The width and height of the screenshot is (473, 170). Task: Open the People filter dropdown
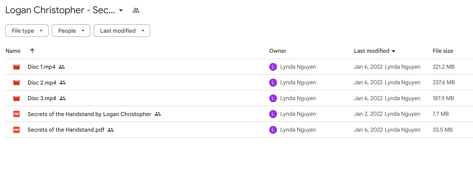point(71,31)
